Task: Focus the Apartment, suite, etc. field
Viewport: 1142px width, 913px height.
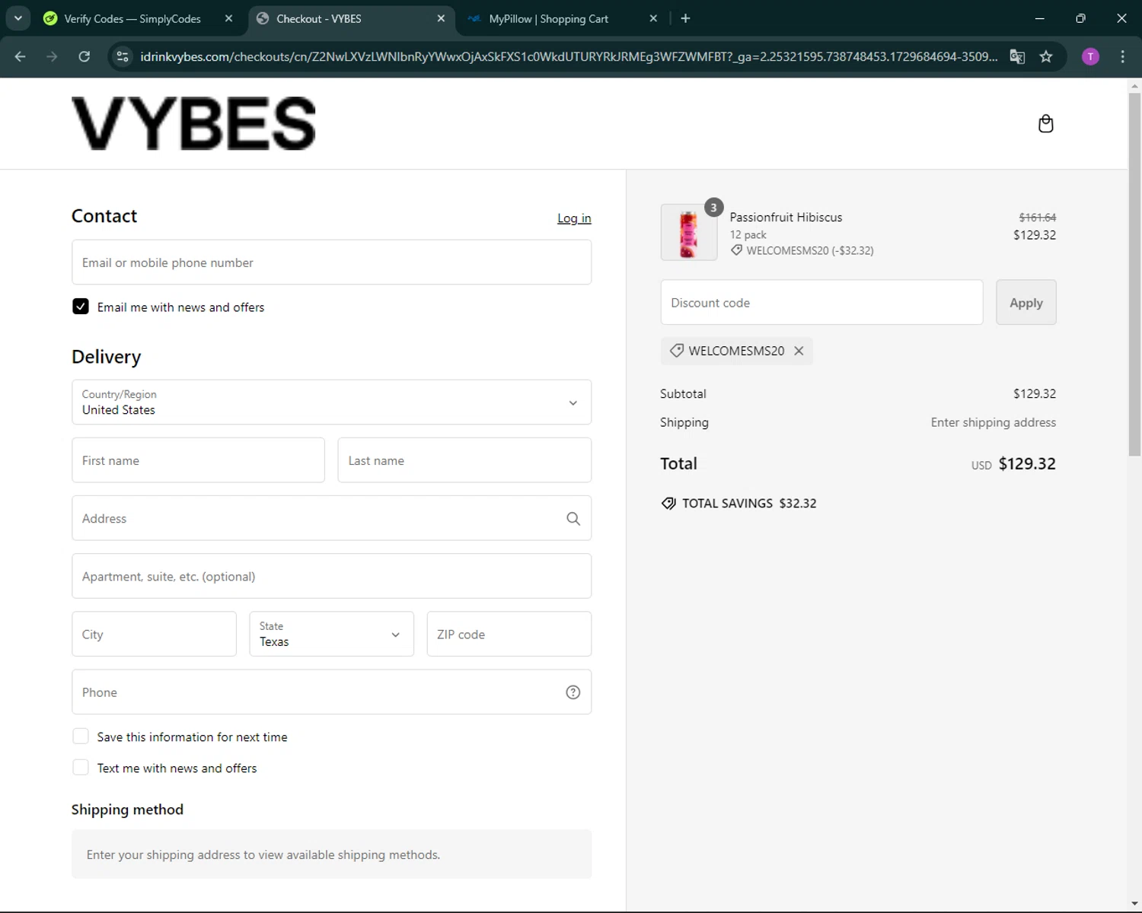Action: pos(331,576)
